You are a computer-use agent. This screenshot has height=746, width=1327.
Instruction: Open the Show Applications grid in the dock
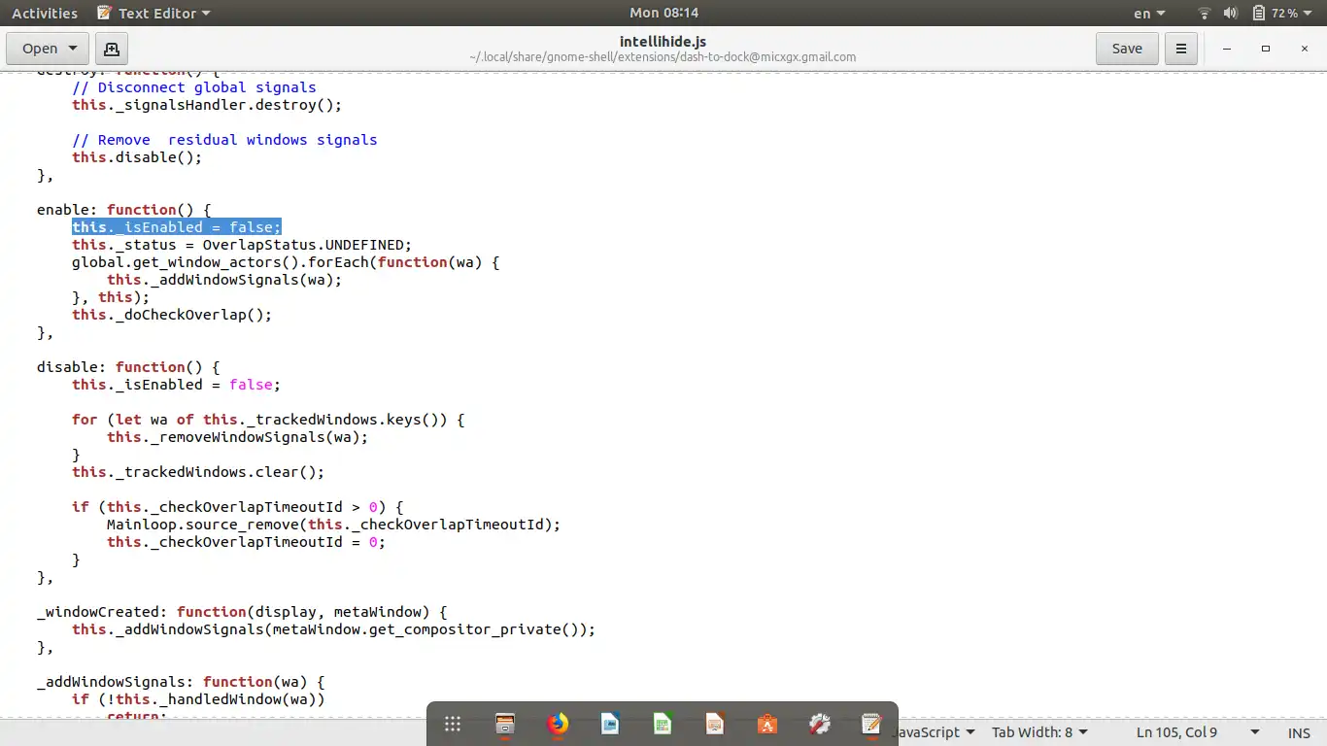click(x=453, y=724)
